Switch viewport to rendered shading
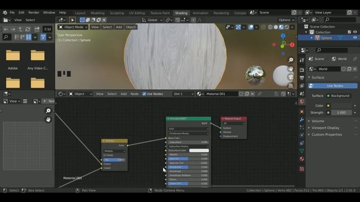 coord(287,27)
